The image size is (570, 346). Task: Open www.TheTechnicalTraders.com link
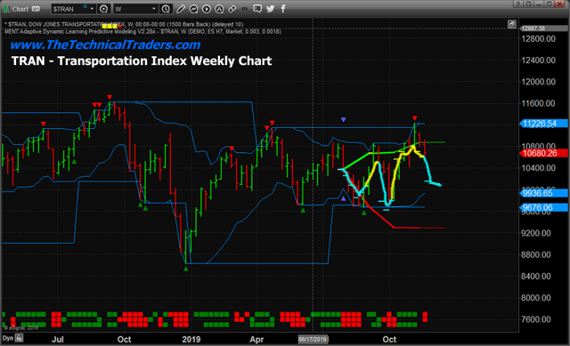pos(105,44)
